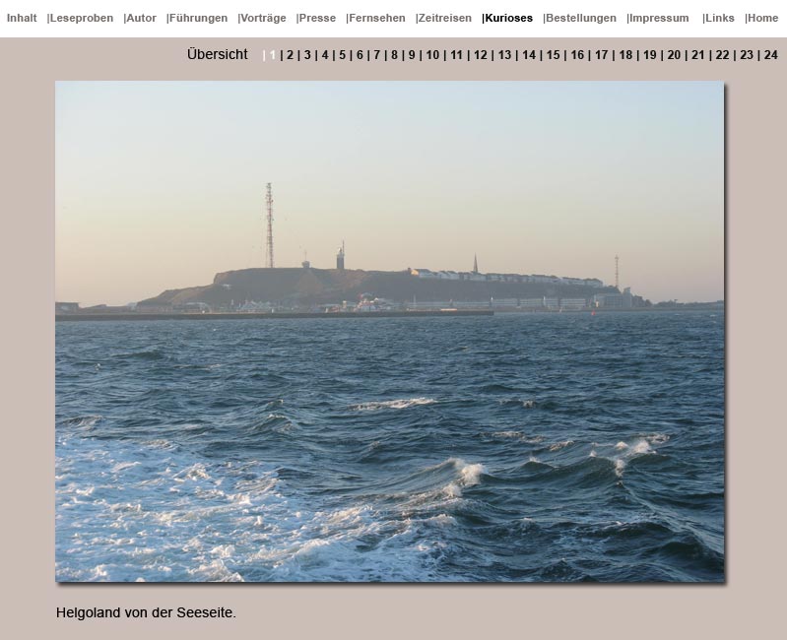Visit the Fernsehen page
Image resolution: width=787 pixels, height=640 pixels.
[x=376, y=18]
